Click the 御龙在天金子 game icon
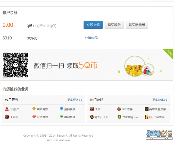 click(x=92, y=117)
